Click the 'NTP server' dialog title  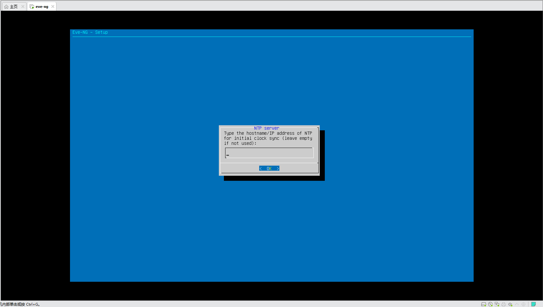266,128
